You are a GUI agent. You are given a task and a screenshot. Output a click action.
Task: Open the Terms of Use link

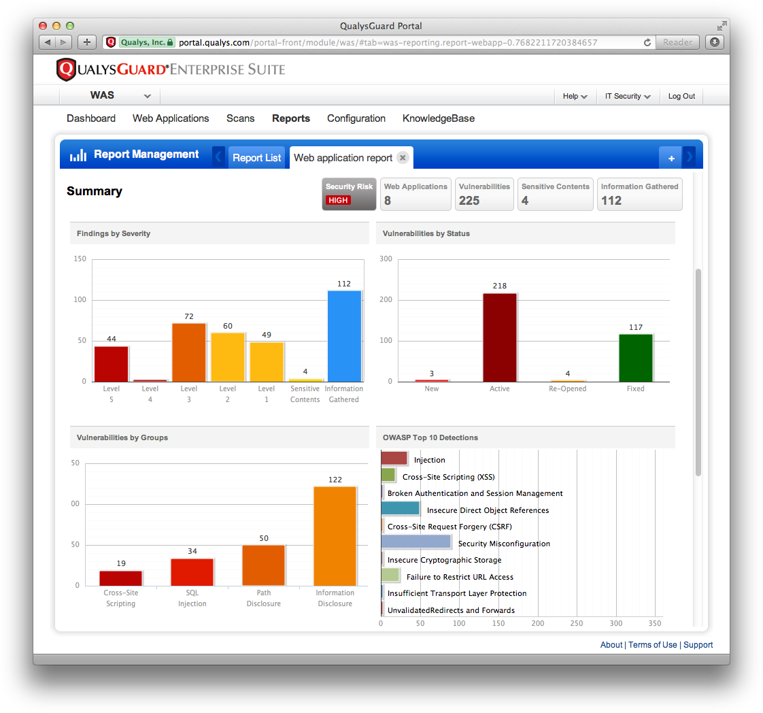coord(653,644)
